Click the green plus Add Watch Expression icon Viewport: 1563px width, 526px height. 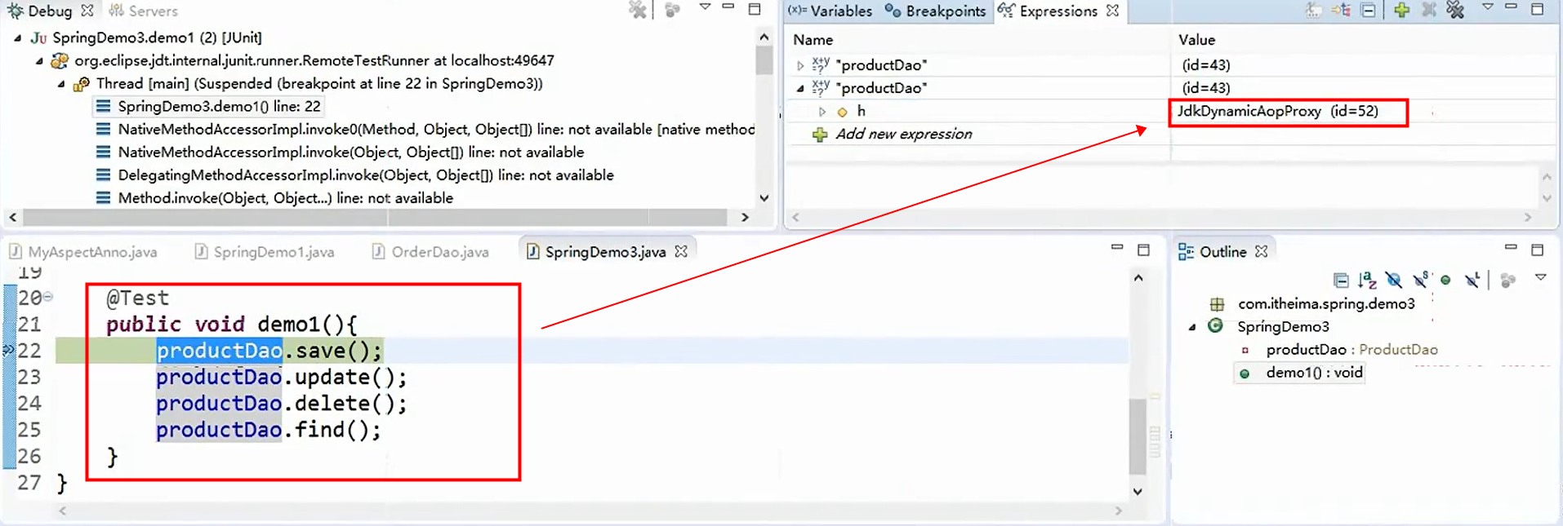pos(1401,10)
